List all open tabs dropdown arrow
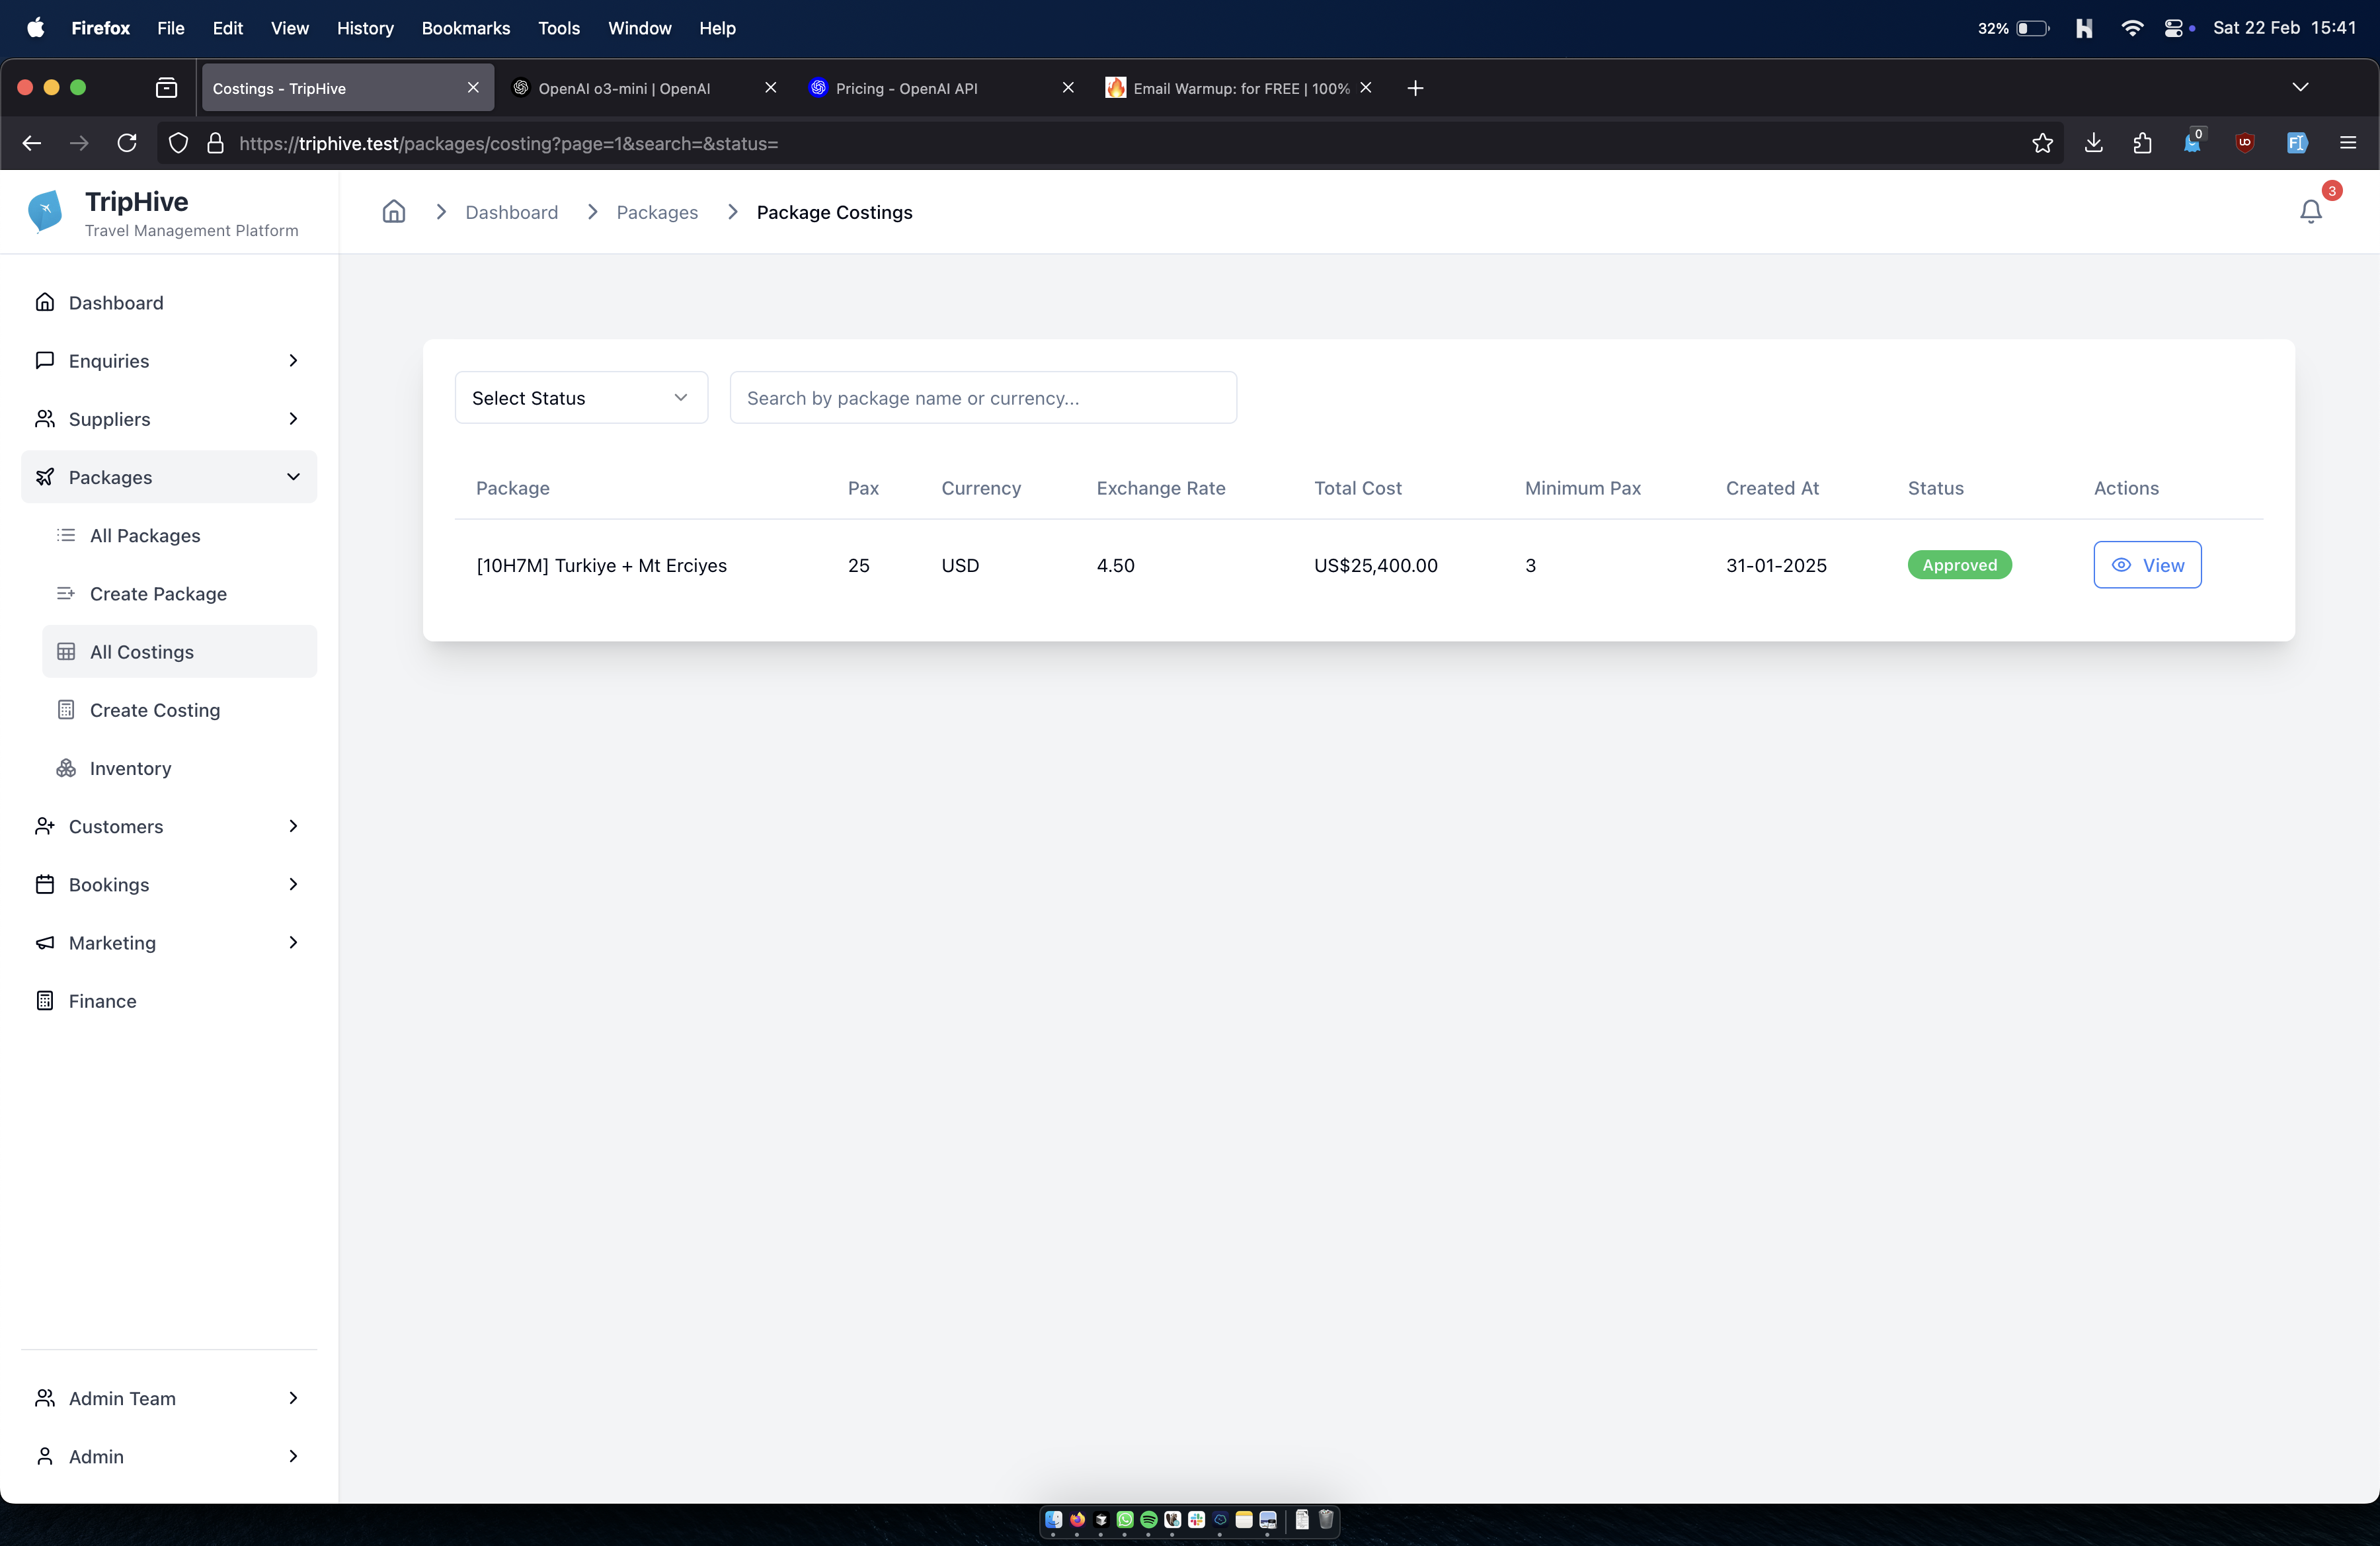 tap(2300, 87)
